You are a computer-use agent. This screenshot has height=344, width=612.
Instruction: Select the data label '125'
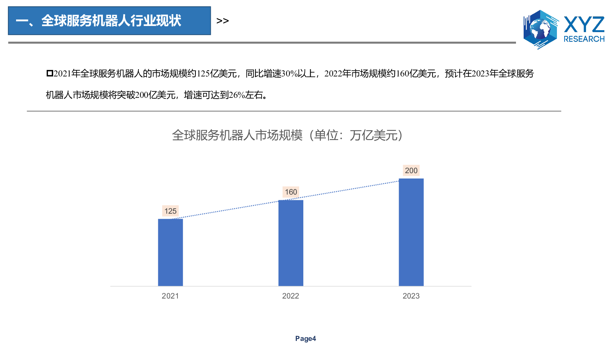170,211
